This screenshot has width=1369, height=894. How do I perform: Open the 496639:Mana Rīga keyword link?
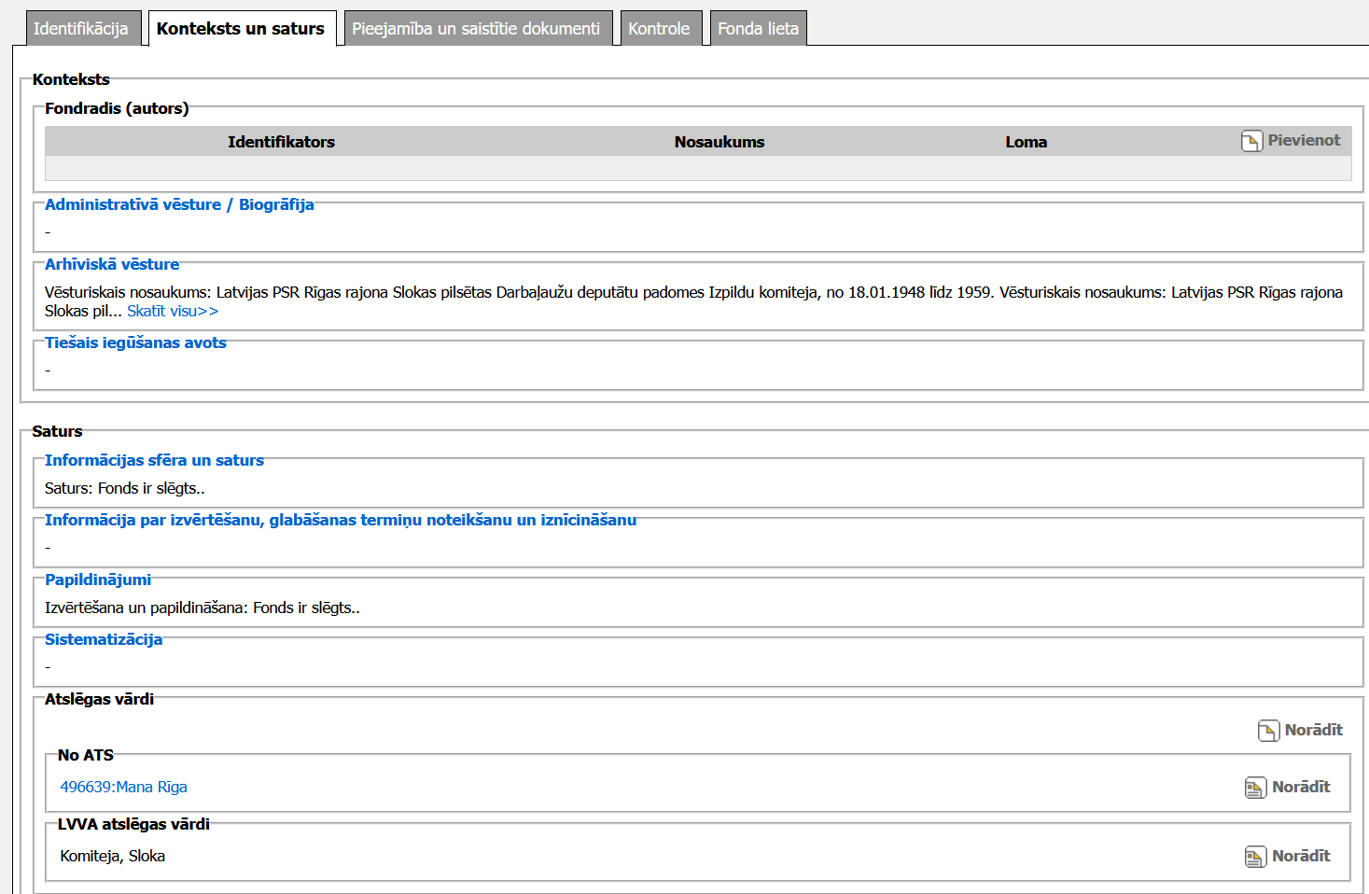coord(123,788)
